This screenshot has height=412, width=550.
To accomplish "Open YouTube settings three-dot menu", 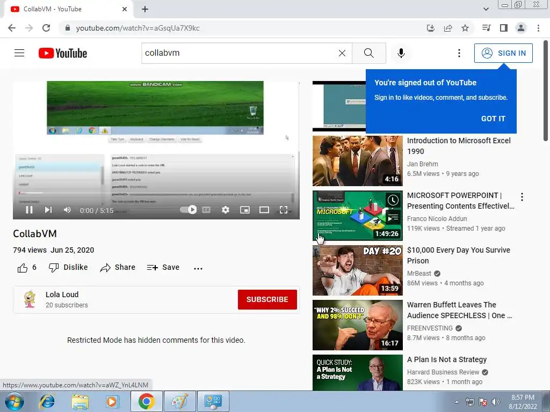I will pos(459,53).
